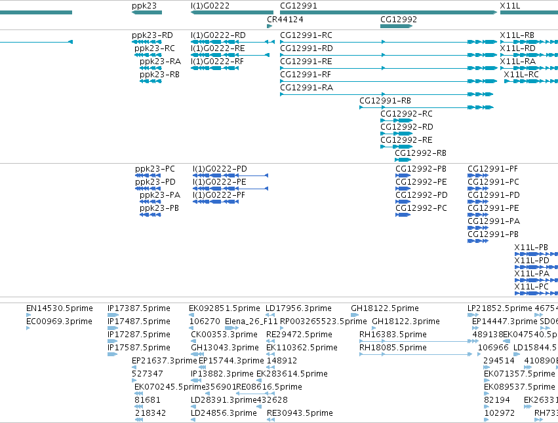
Task: Click EST Elena_26_F11
Action: point(251,322)
